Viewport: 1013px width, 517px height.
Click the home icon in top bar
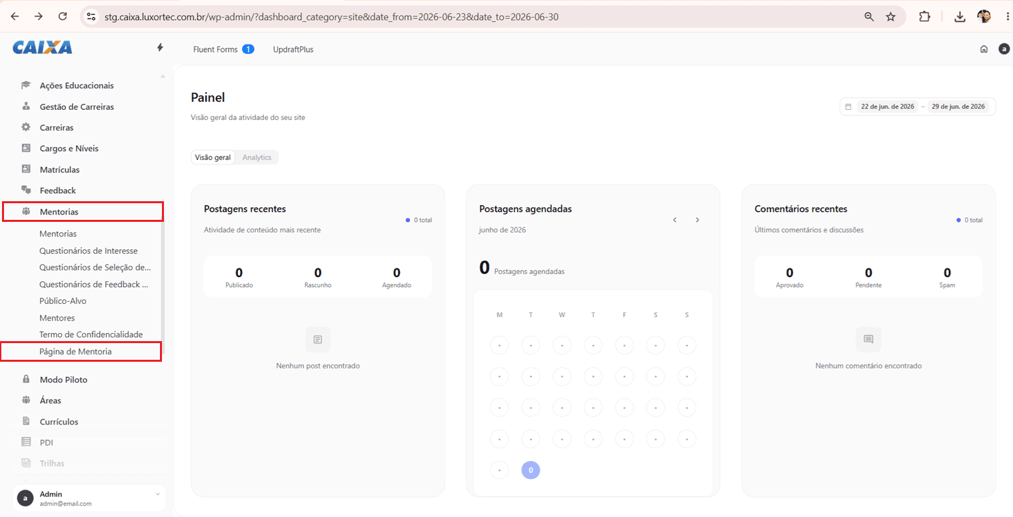pyautogui.click(x=984, y=49)
